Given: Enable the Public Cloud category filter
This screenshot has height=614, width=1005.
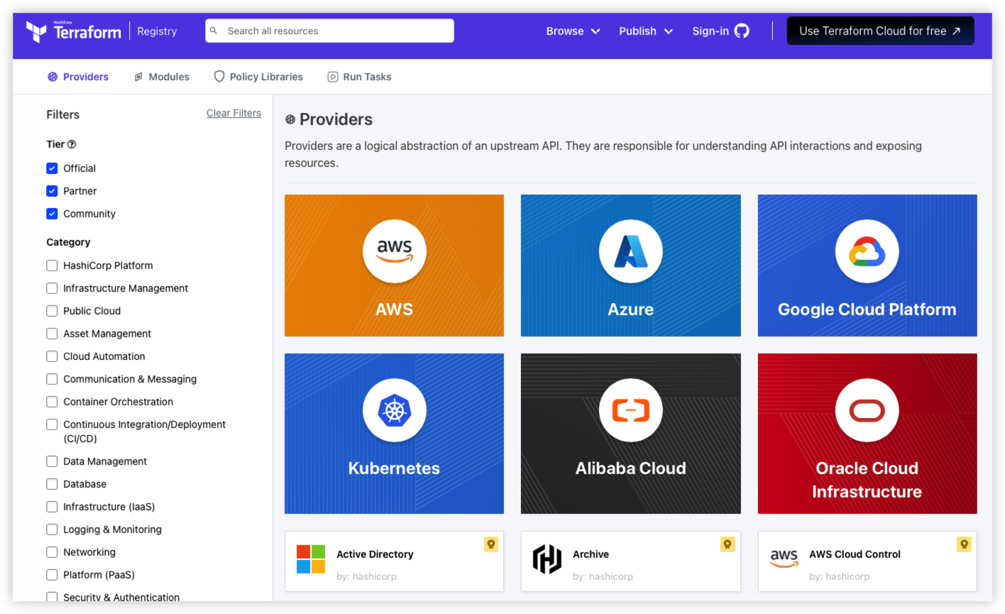Looking at the screenshot, I should click(52, 311).
